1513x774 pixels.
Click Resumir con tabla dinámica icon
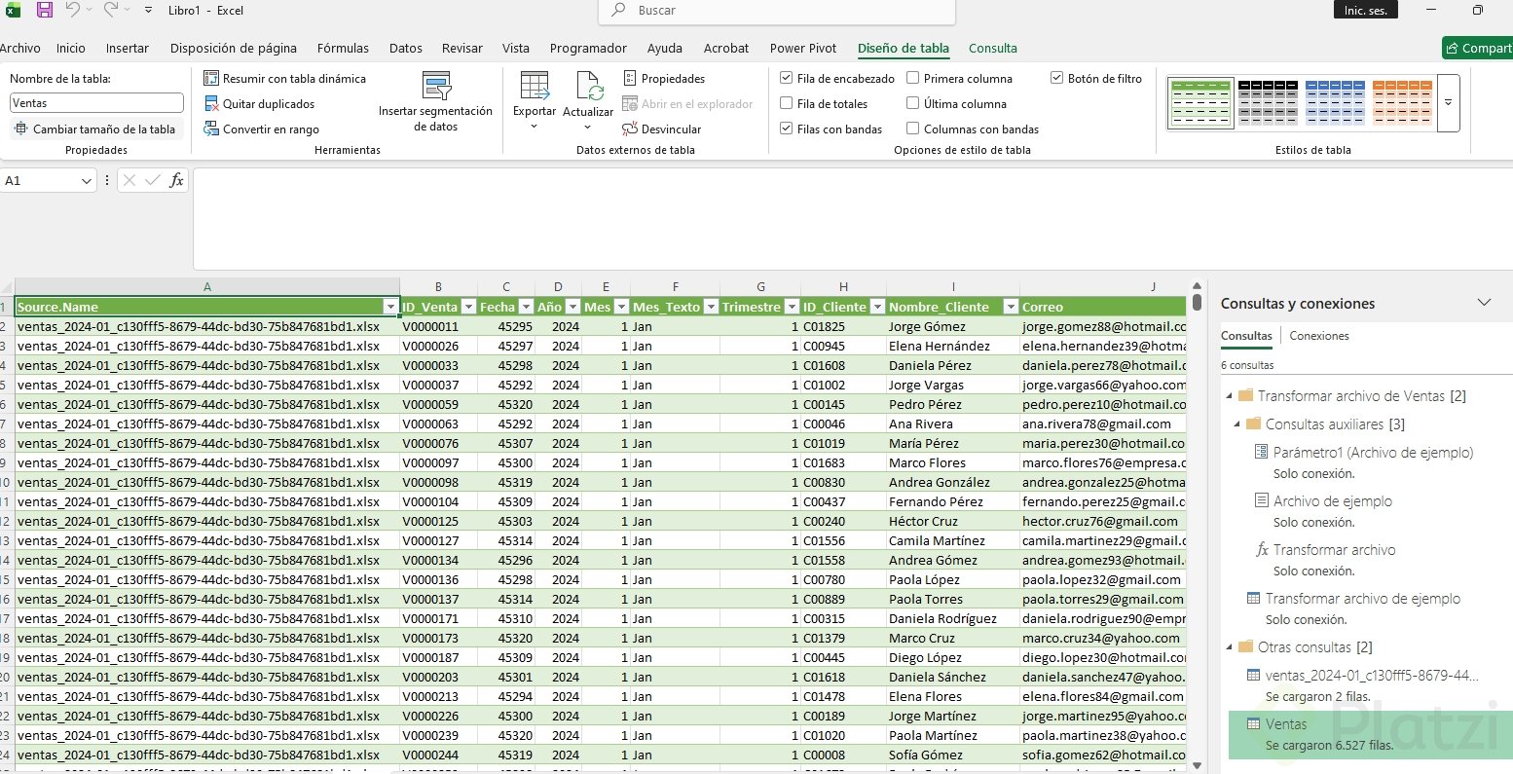coord(211,79)
